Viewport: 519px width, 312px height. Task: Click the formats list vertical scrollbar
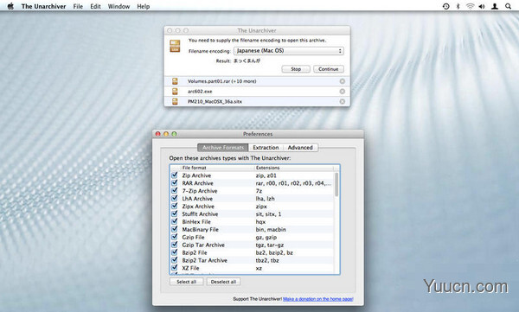pyautogui.click(x=336, y=185)
